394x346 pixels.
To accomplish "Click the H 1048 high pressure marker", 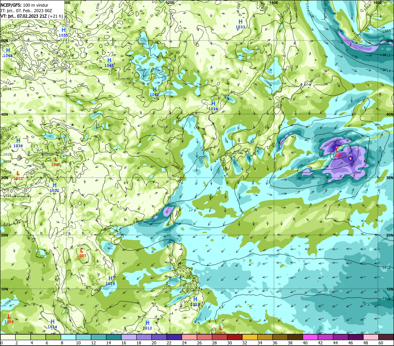I will click(x=8, y=53).
